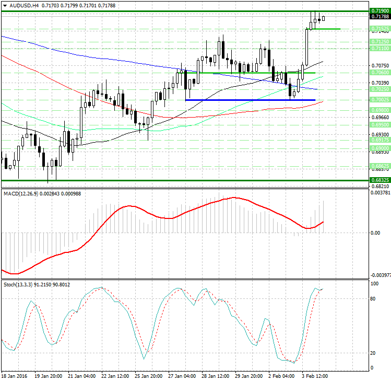The image size is (391, 382).
Task: Select the Stochastic 20 level label
Action: (x=374, y=353)
